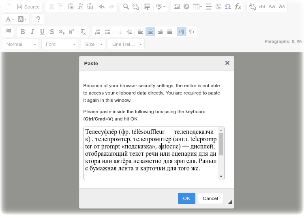This screenshot has height=215, width=304.
Task: Open the help question mark icon
Action: coord(38,19)
